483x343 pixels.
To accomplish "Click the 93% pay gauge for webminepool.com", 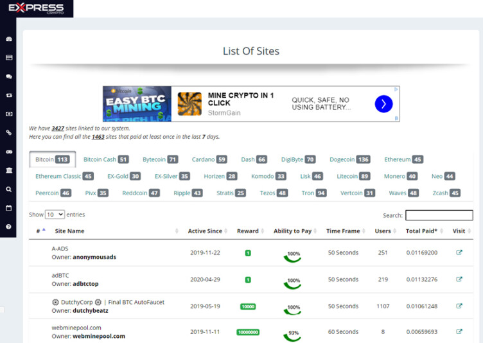I will (293, 335).
